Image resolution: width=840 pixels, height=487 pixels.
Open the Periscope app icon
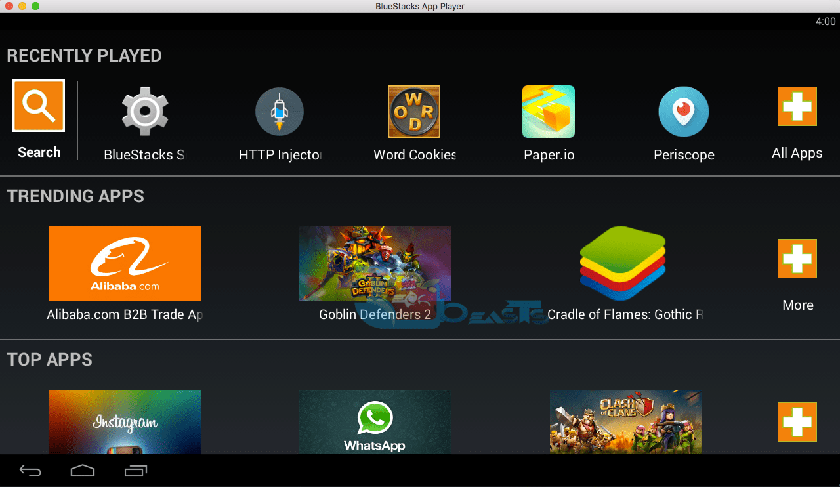tap(684, 112)
